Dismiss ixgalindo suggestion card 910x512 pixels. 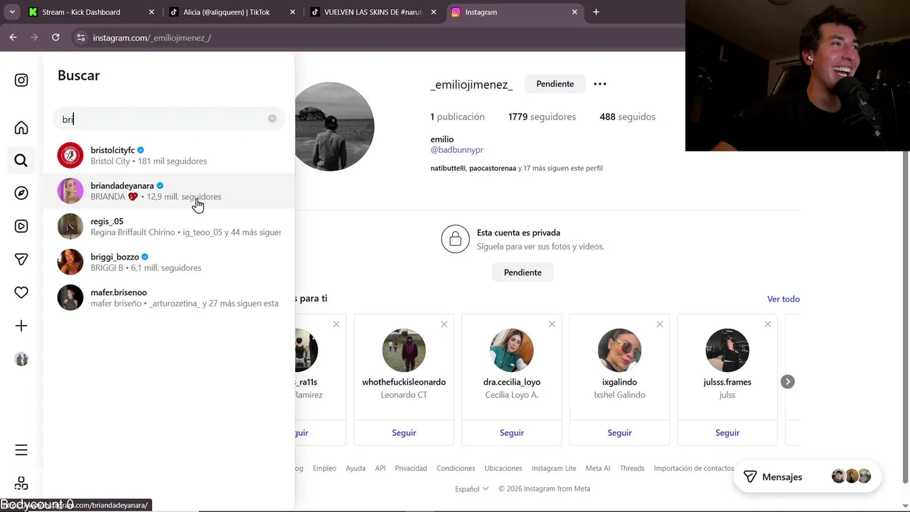point(660,324)
